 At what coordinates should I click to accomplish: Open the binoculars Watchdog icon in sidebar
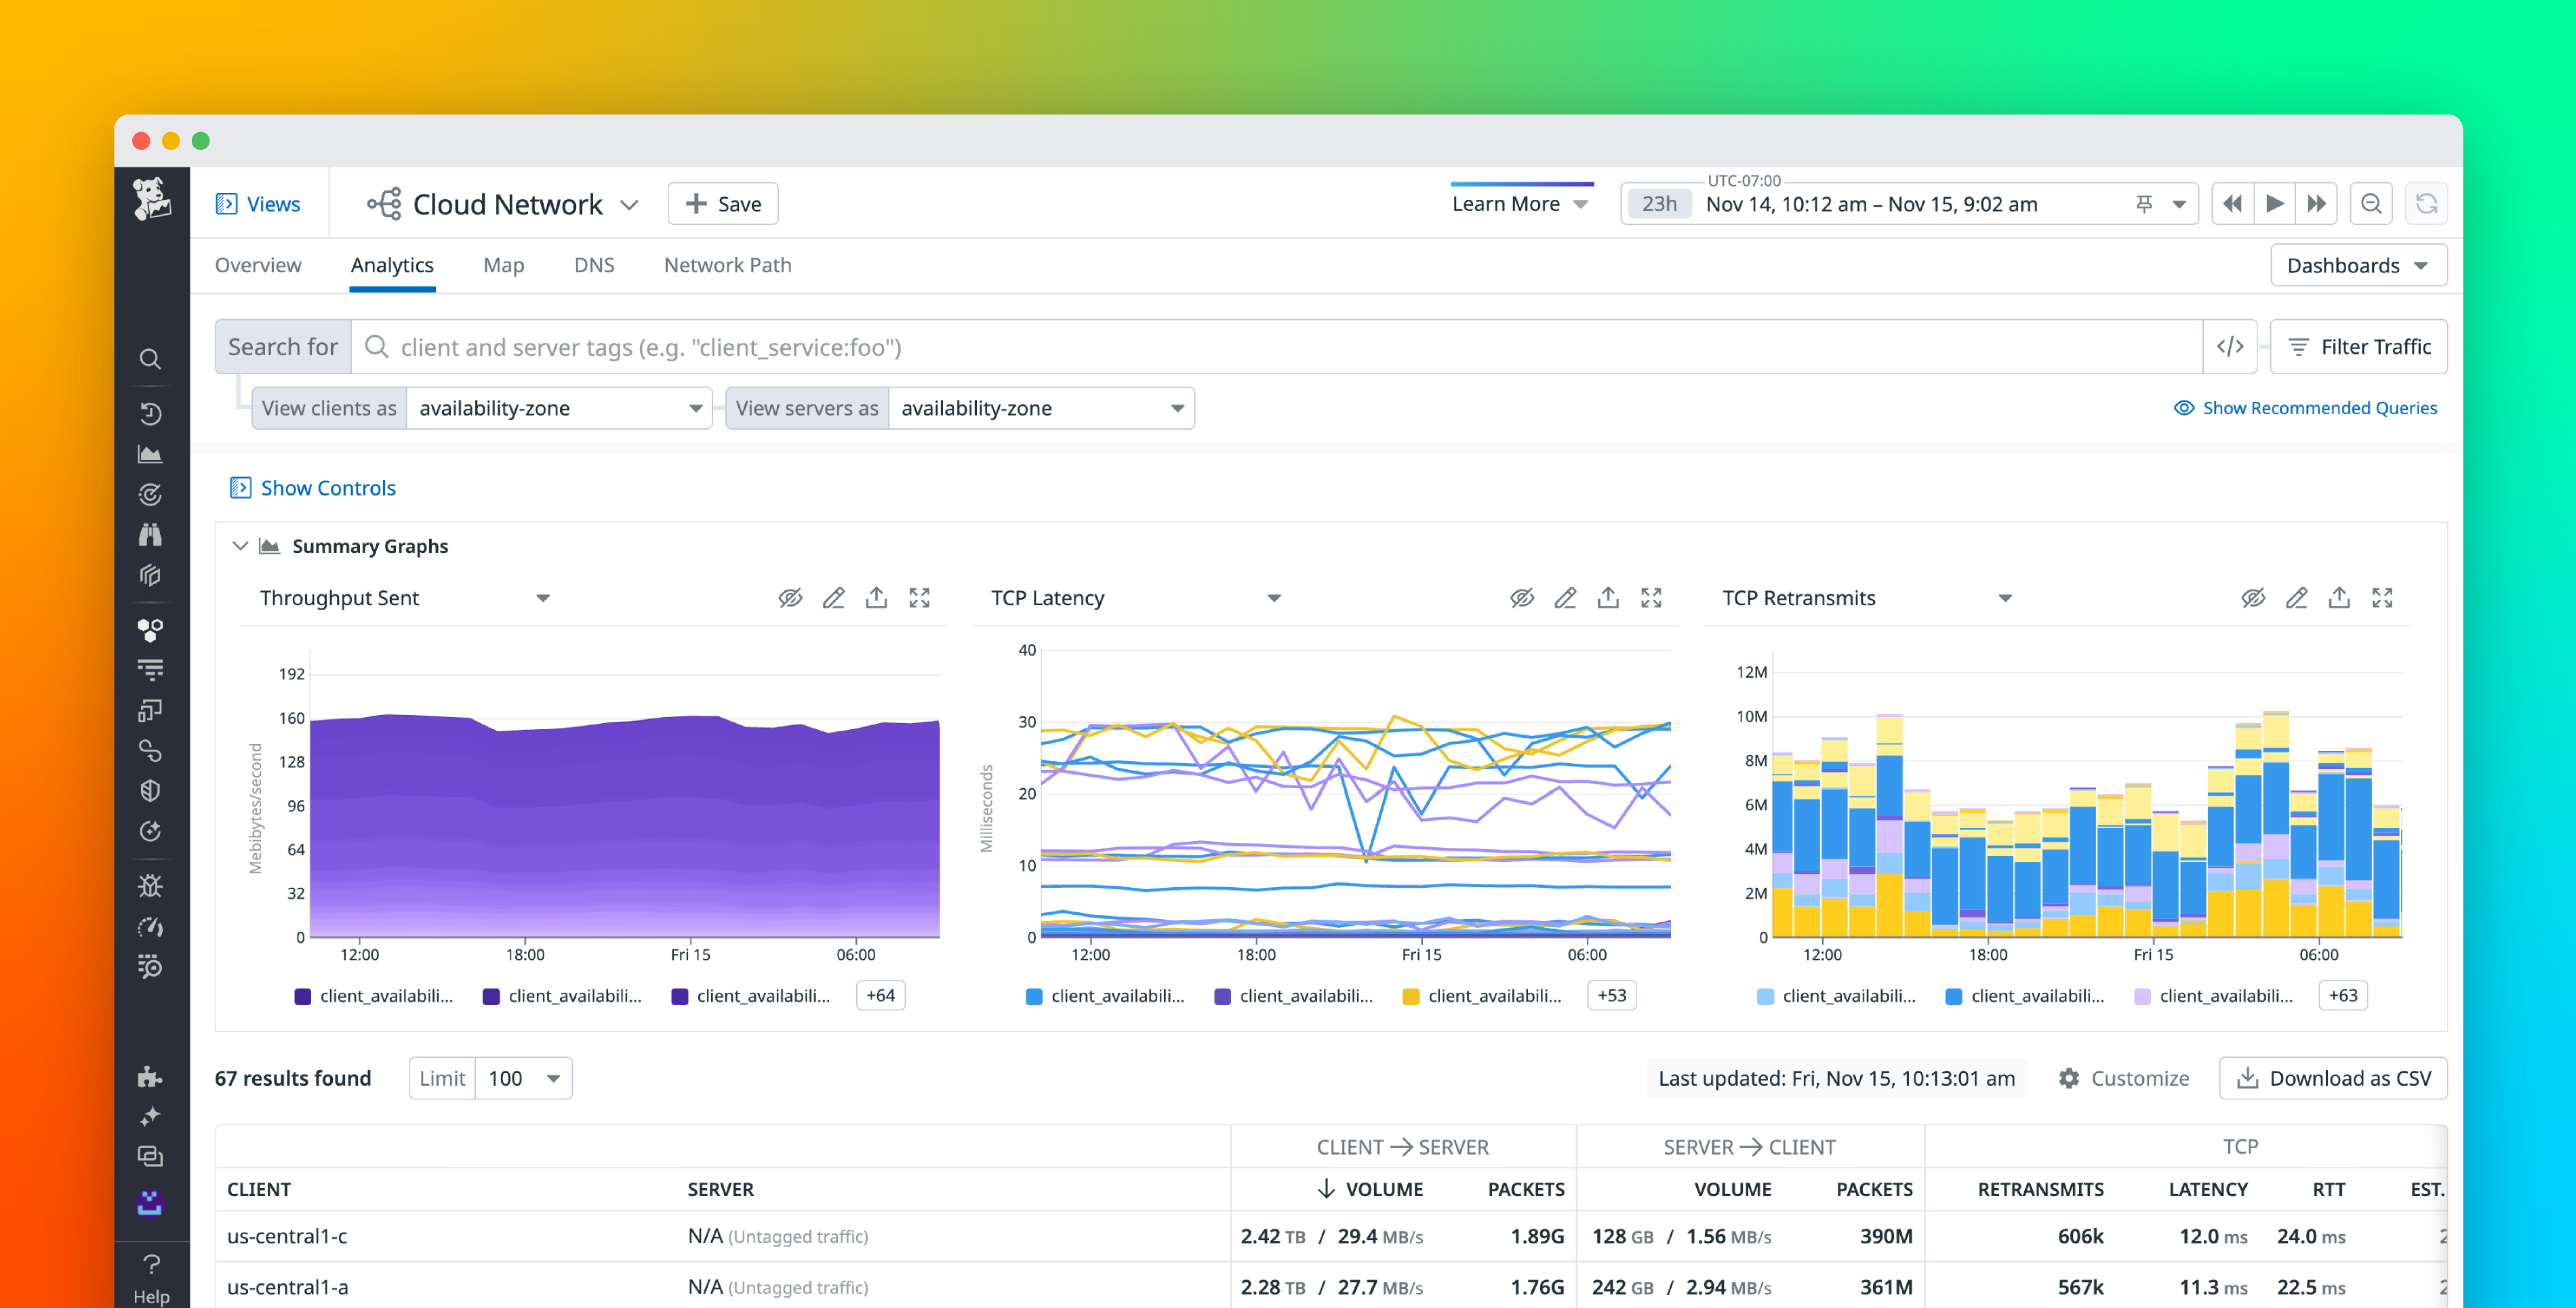tap(151, 535)
